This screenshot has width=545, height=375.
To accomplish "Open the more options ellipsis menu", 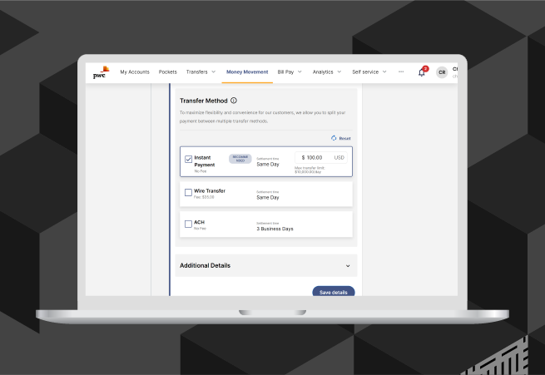I will pyautogui.click(x=401, y=72).
